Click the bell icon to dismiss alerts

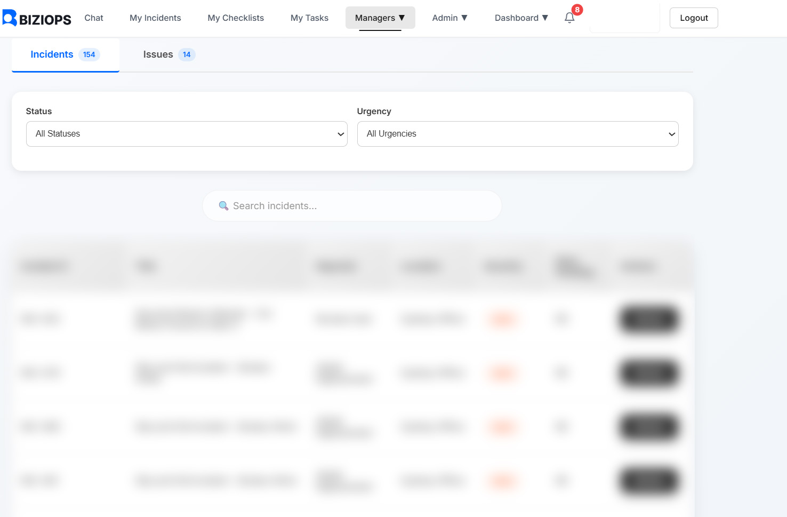pyautogui.click(x=569, y=18)
